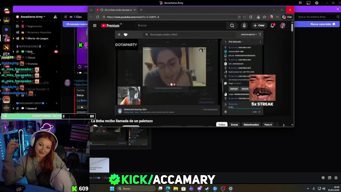
Task: Create channel in RASCAMARY ARMY category
Action: pos(56,103)
